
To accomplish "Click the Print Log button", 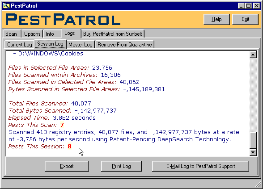I will [121, 166].
